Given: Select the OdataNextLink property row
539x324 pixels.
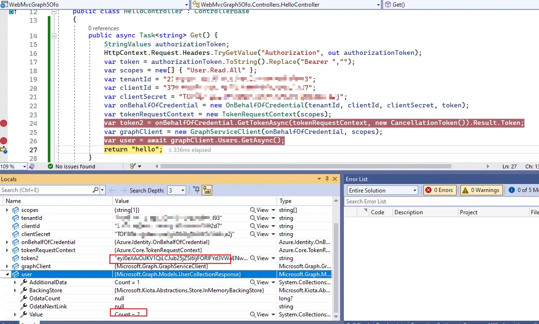Looking at the screenshot, I should tap(166, 306).
